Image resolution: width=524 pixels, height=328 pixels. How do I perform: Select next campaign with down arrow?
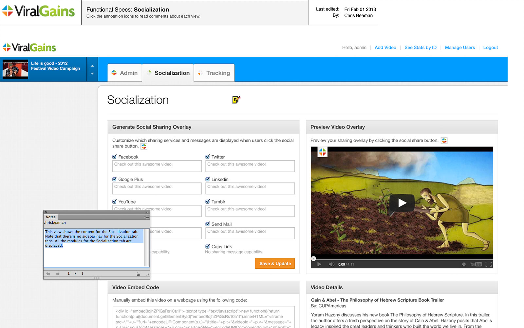tap(92, 74)
